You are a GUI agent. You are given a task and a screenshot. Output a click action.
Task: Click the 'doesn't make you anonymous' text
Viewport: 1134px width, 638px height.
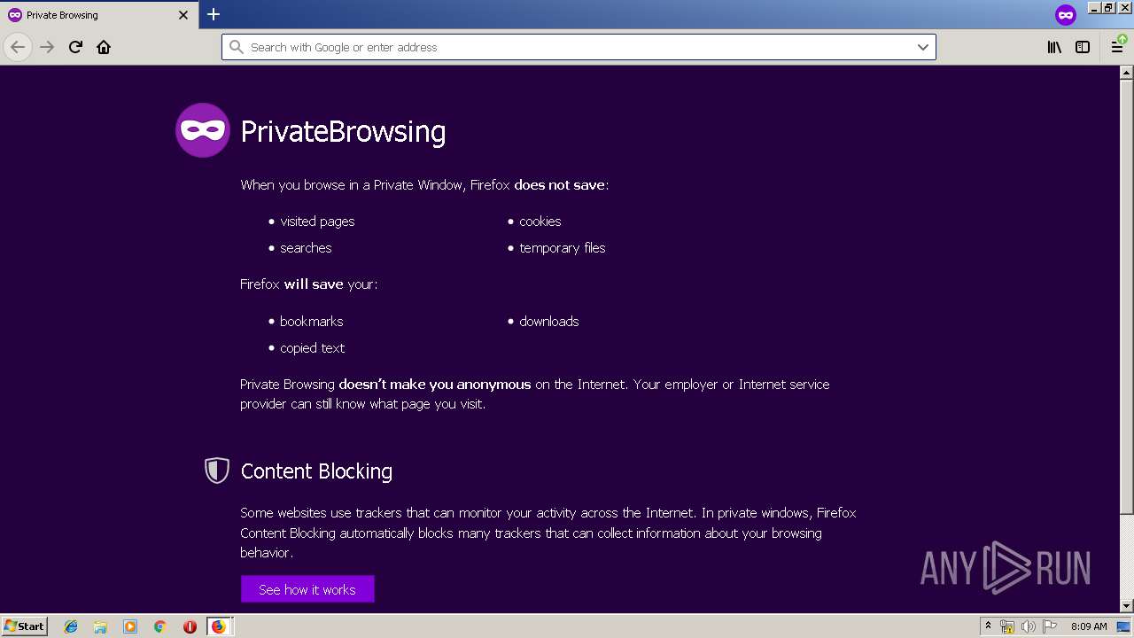click(x=435, y=385)
